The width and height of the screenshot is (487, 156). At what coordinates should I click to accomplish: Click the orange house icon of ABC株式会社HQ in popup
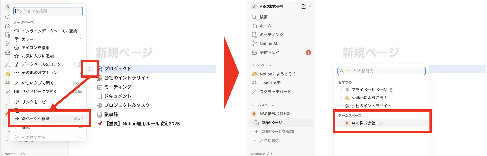[347, 123]
